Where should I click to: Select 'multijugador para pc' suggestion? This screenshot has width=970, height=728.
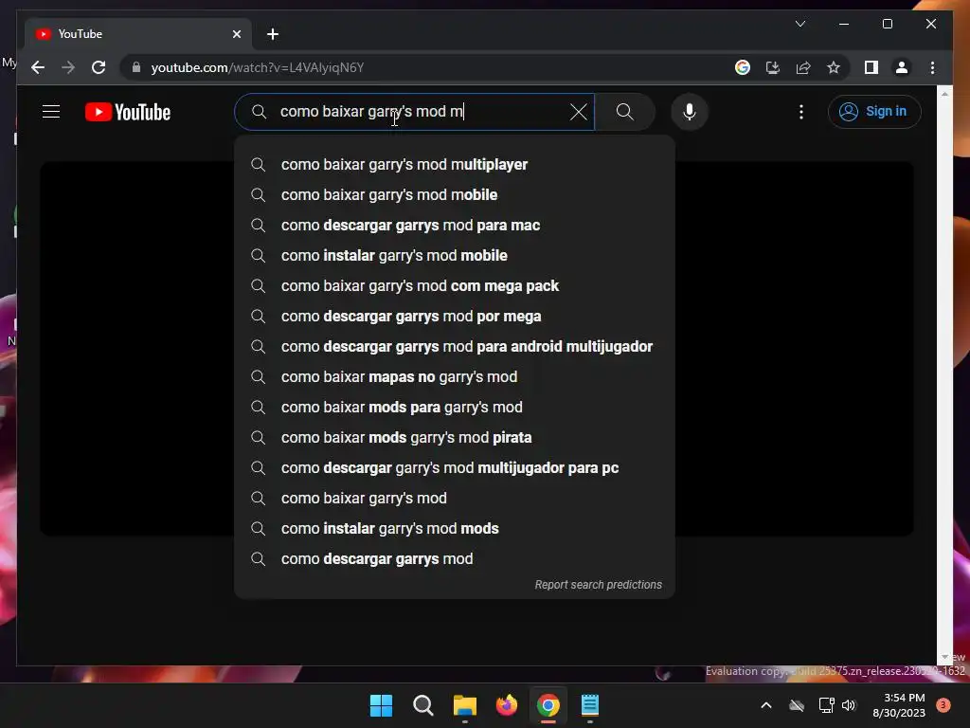(x=454, y=468)
